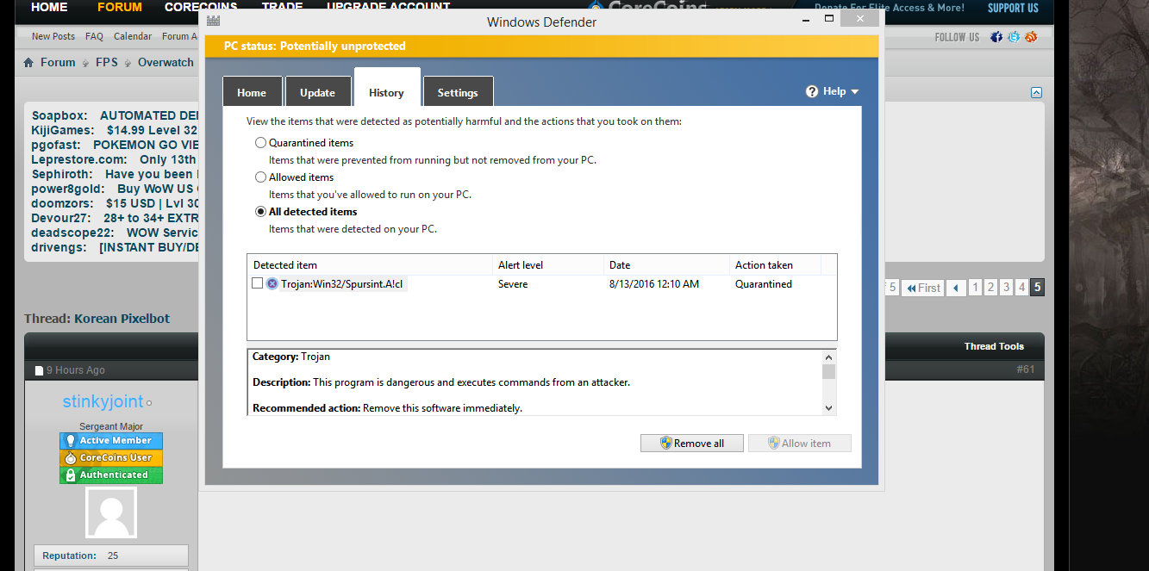Select the Quarantined items radio button

[x=260, y=143]
